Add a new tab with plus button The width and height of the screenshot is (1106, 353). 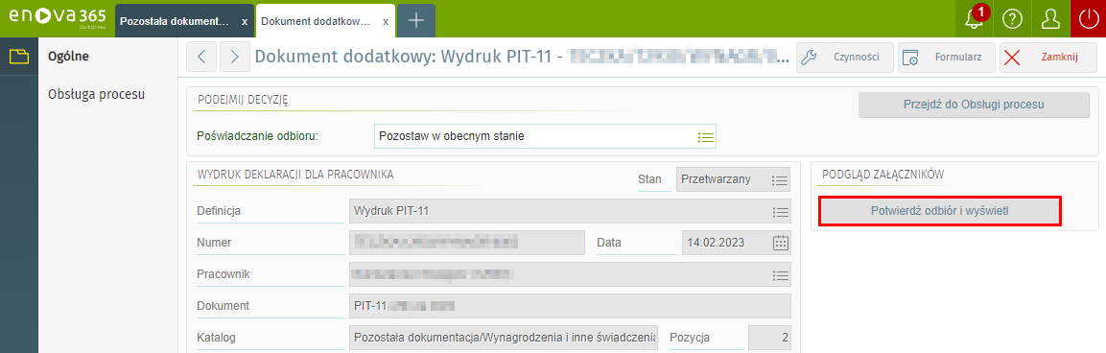pyautogui.click(x=416, y=20)
